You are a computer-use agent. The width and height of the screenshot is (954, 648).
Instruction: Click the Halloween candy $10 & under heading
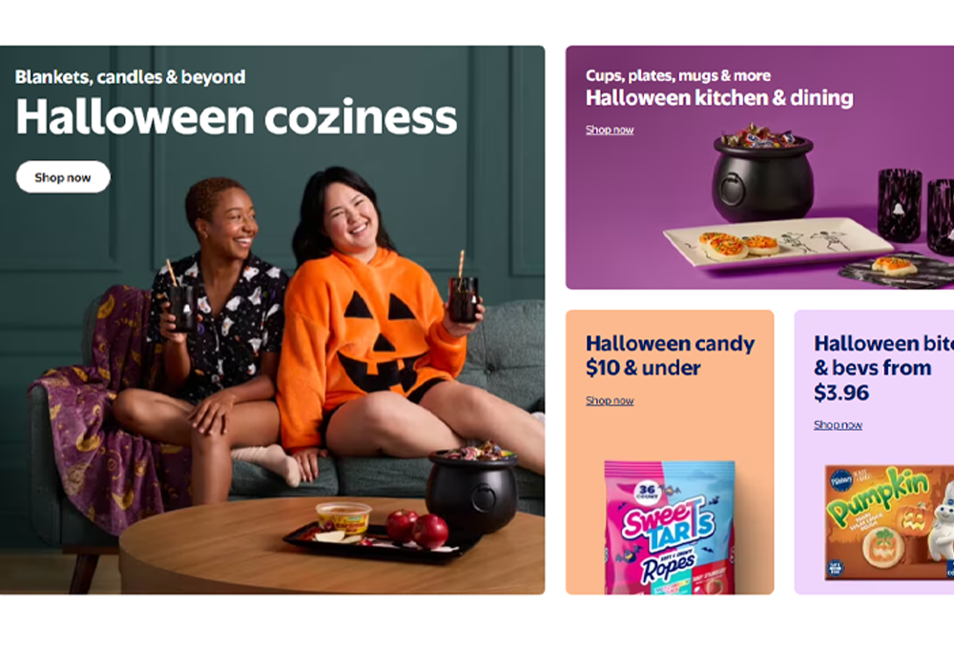point(670,355)
